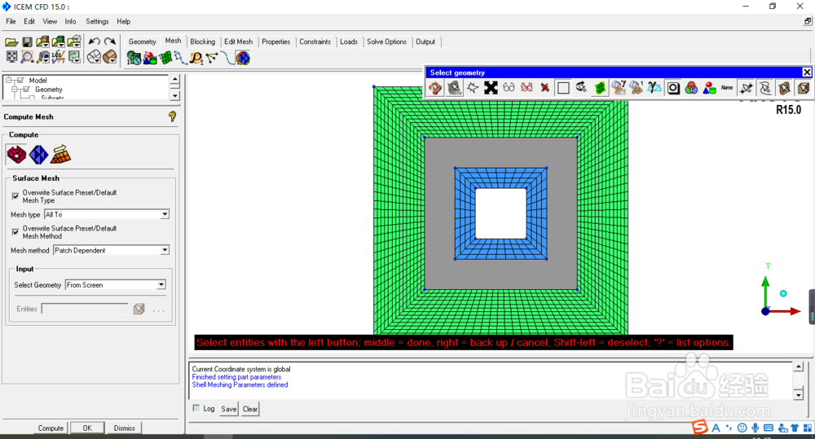Click the shapes (sphere, cone, cylinder) icon in Select geometry
This screenshot has height=439, width=815.
point(710,88)
